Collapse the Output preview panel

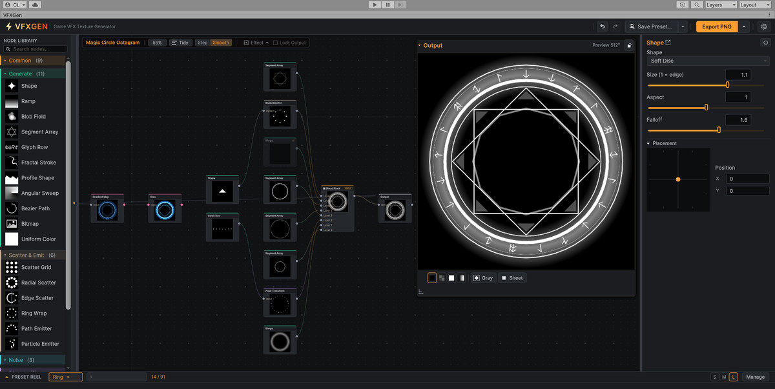[x=419, y=46]
